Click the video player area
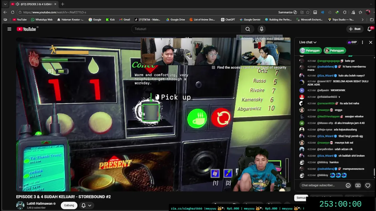This screenshot has width=376, height=211. coord(153,115)
